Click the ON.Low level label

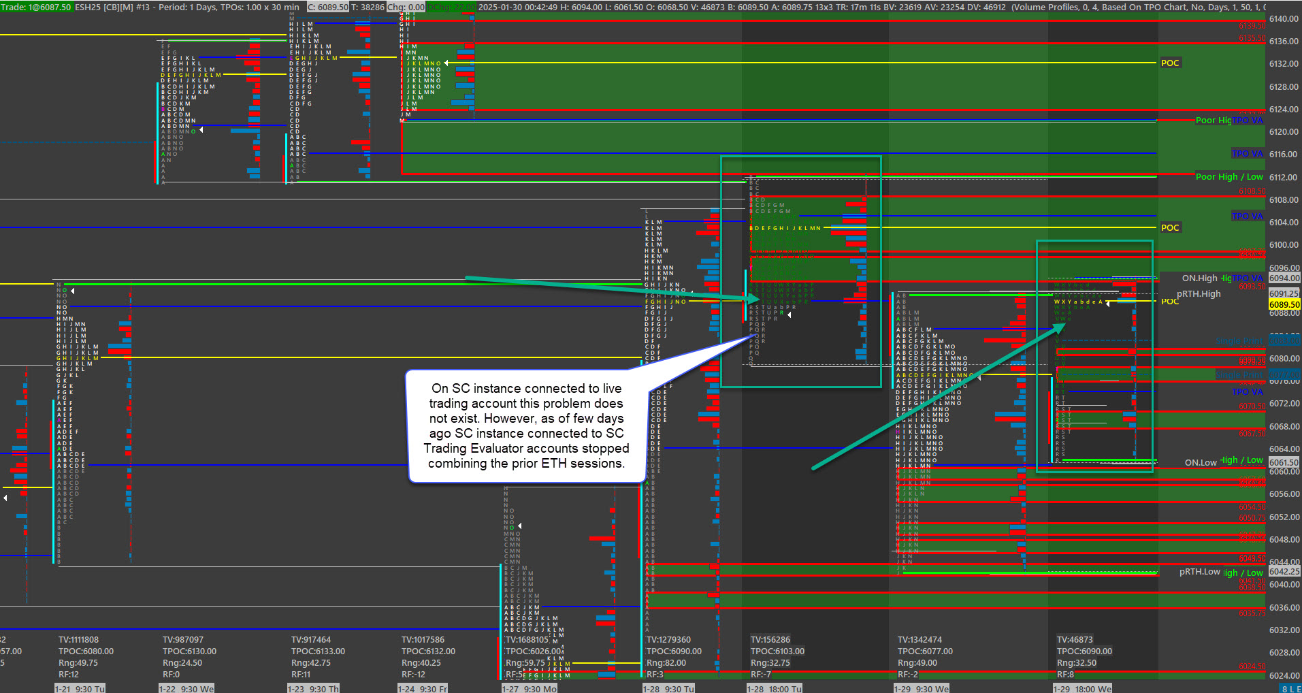click(x=1201, y=462)
